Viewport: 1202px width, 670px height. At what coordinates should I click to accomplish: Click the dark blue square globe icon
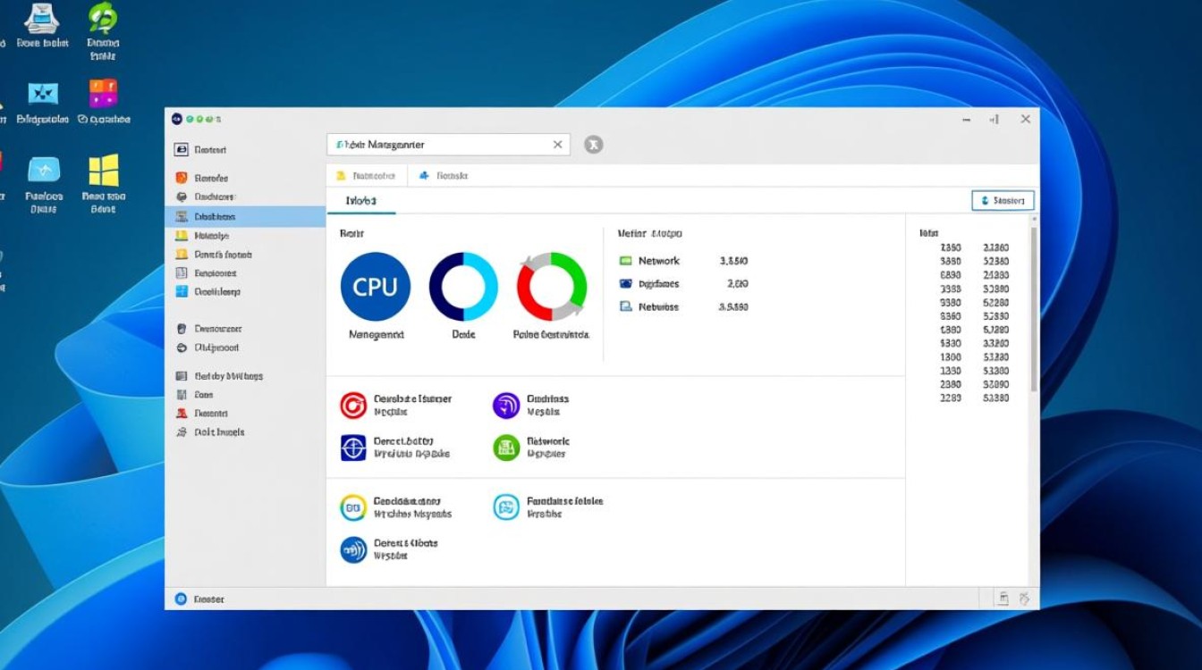[x=353, y=448]
